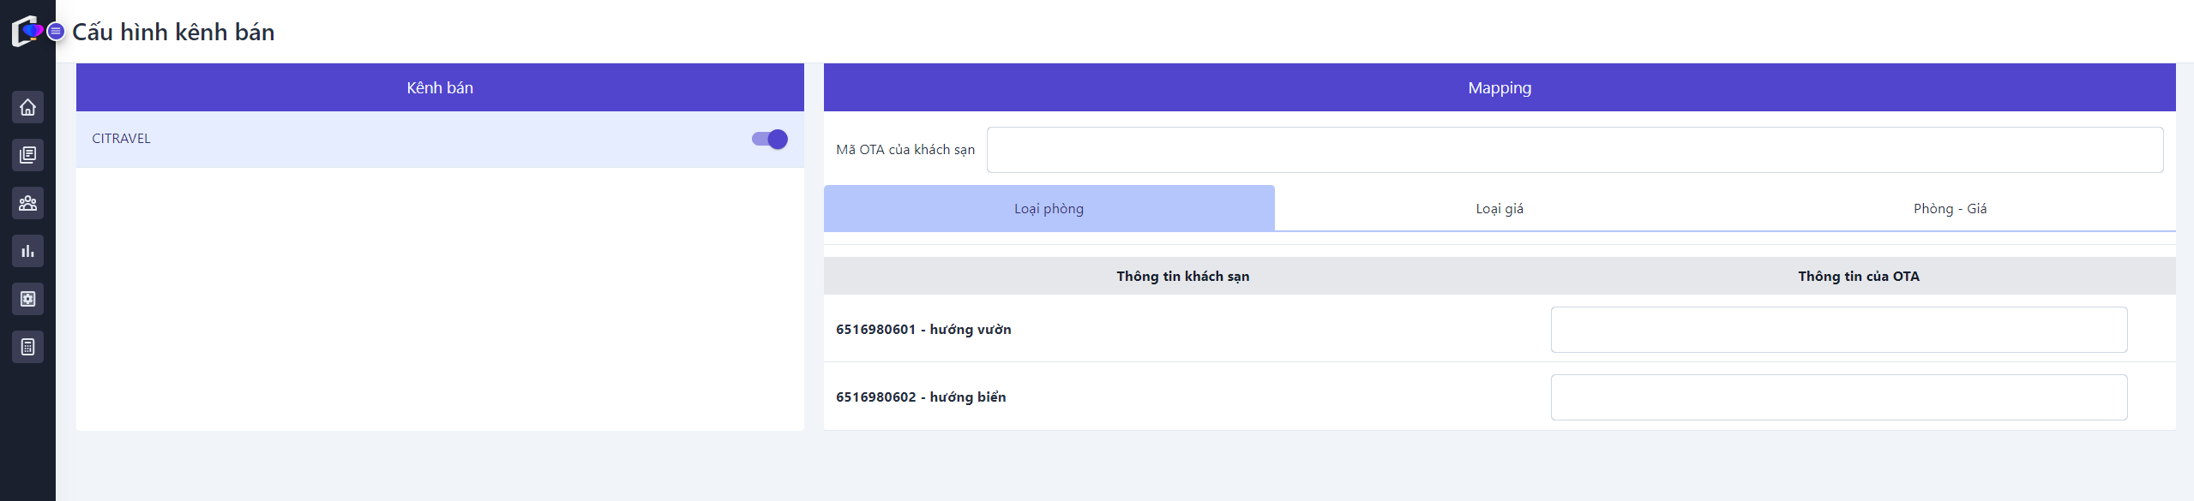Screen dimensions: 2194x501
Task: Click the OTA field for hướng vườn
Action: [1839, 330]
